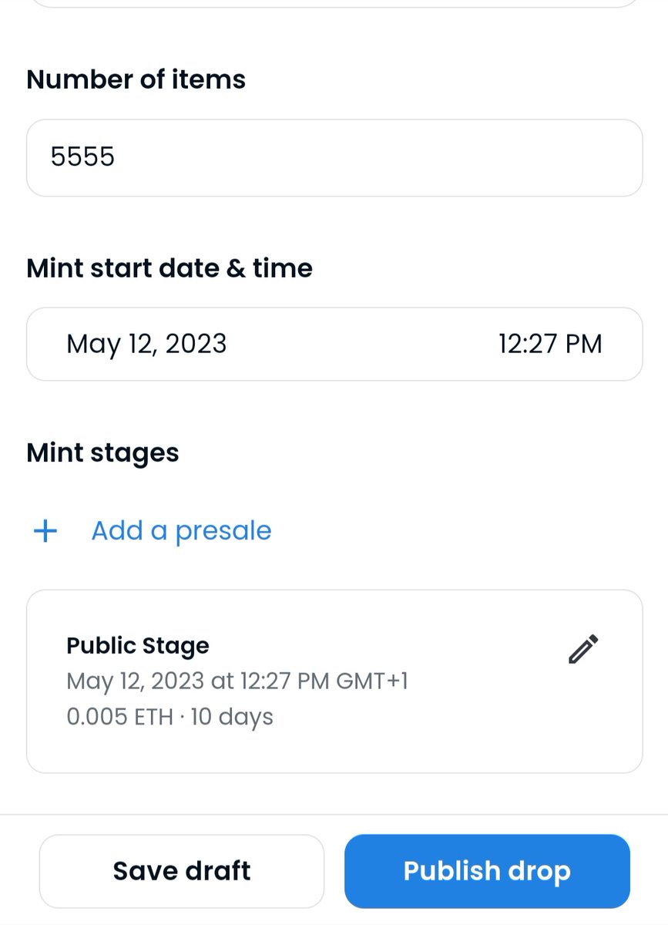Open the May 12, 2023 date picker
This screenshot has width=668, height=925.
(146, 343)
